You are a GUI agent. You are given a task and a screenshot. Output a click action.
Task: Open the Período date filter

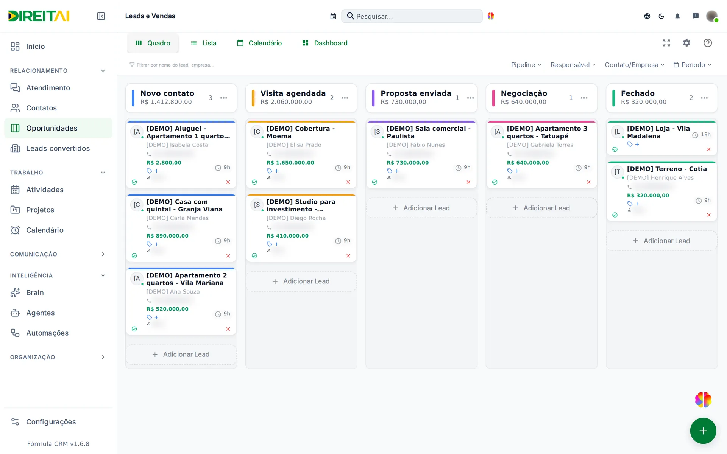pos(693,65)
